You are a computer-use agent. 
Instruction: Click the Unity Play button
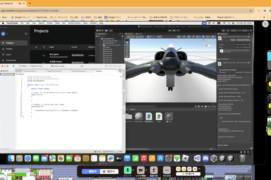[x=170, y=31]
